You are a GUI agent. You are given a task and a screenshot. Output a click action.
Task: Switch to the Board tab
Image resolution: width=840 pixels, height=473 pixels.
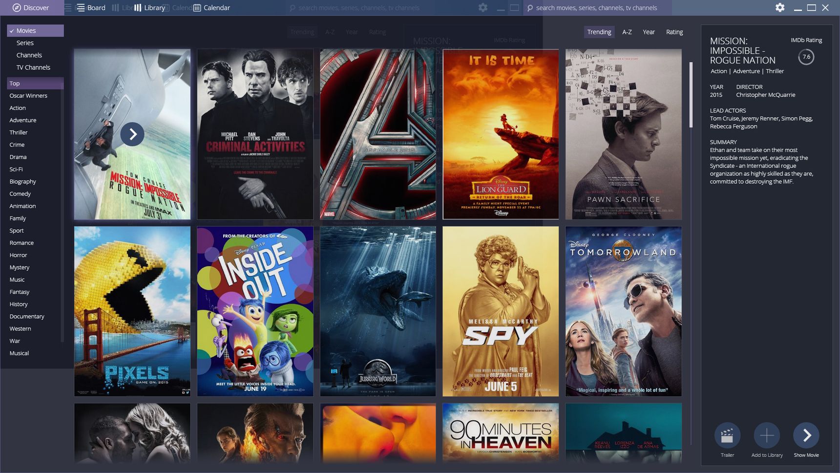point(91,8)
